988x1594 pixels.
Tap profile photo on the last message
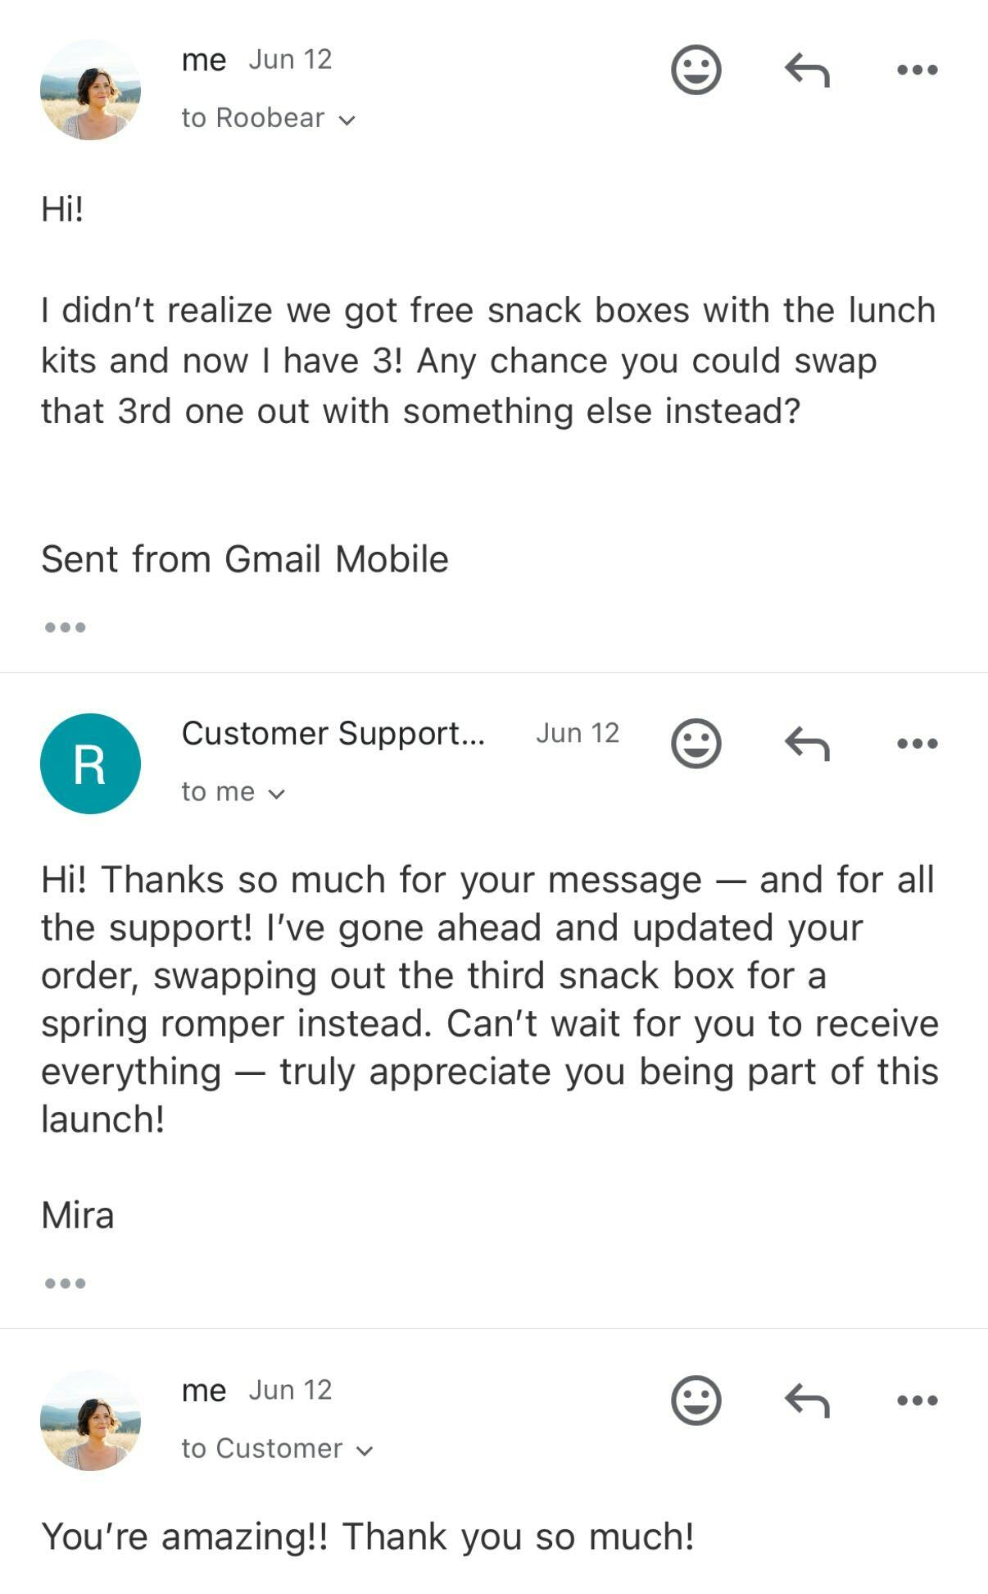pyautogui.click(x=90, y=1420)
